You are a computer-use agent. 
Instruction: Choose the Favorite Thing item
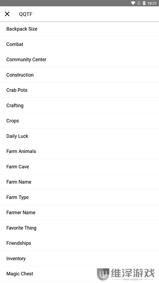click(x=79, y=228)
